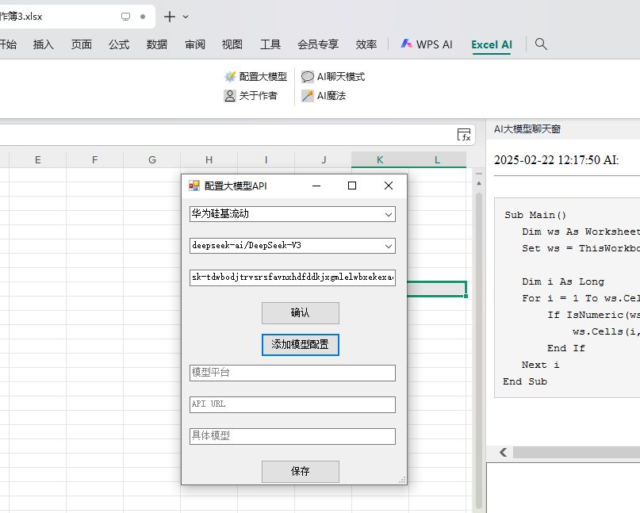Open the 会员专享 tab
The image size is (640, 513).
click(x=318, y=44)
